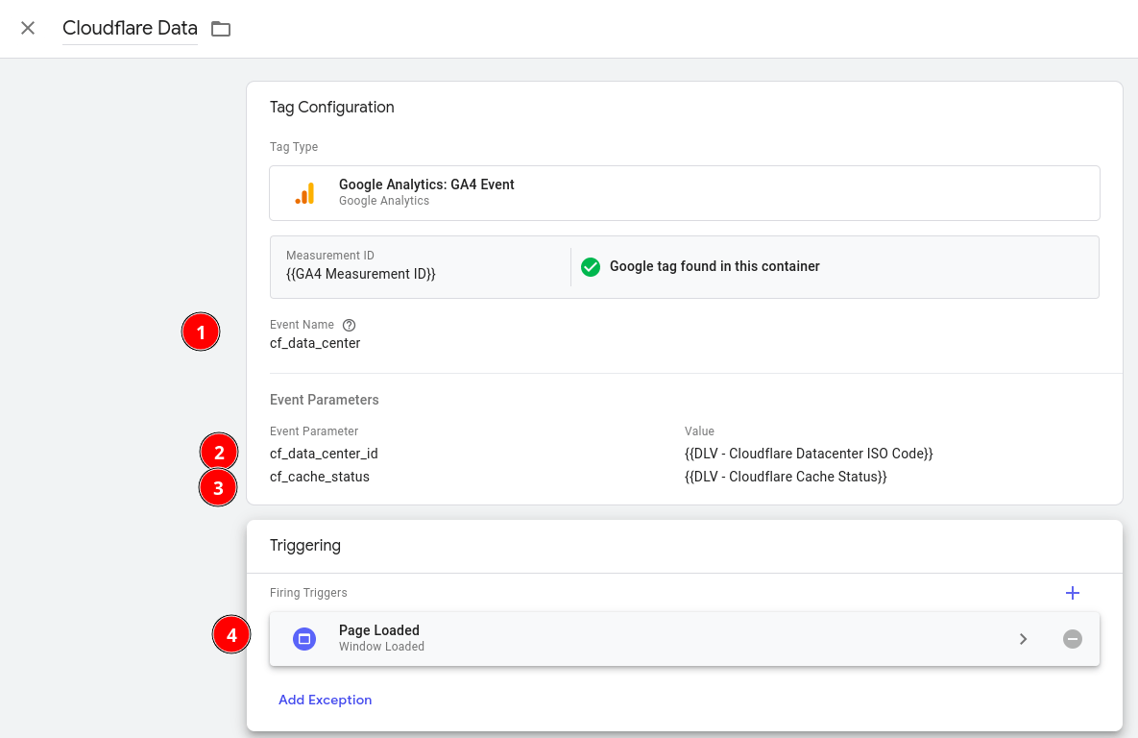This screenshot has width=1138, height=738.
Task: Click the green Google tag found checkmark
Action: pyautogui.click(x=591, y=267)
